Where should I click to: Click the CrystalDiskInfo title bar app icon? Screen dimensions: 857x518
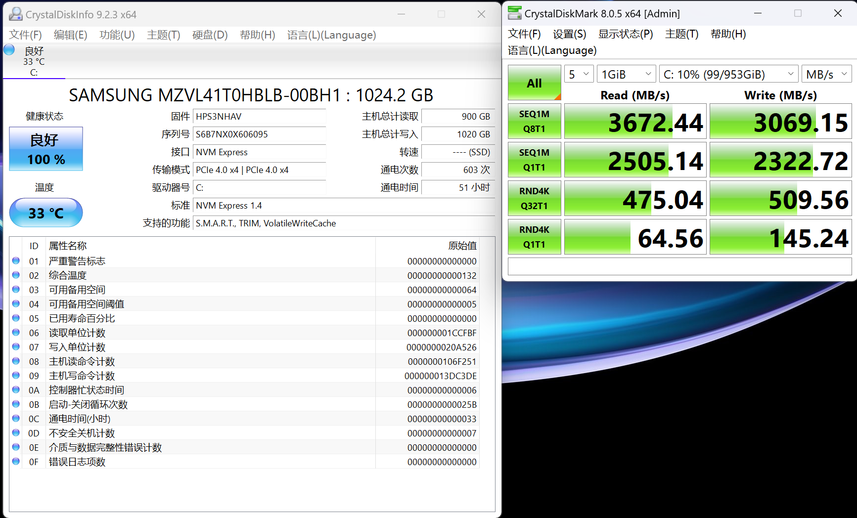point(16,14)
